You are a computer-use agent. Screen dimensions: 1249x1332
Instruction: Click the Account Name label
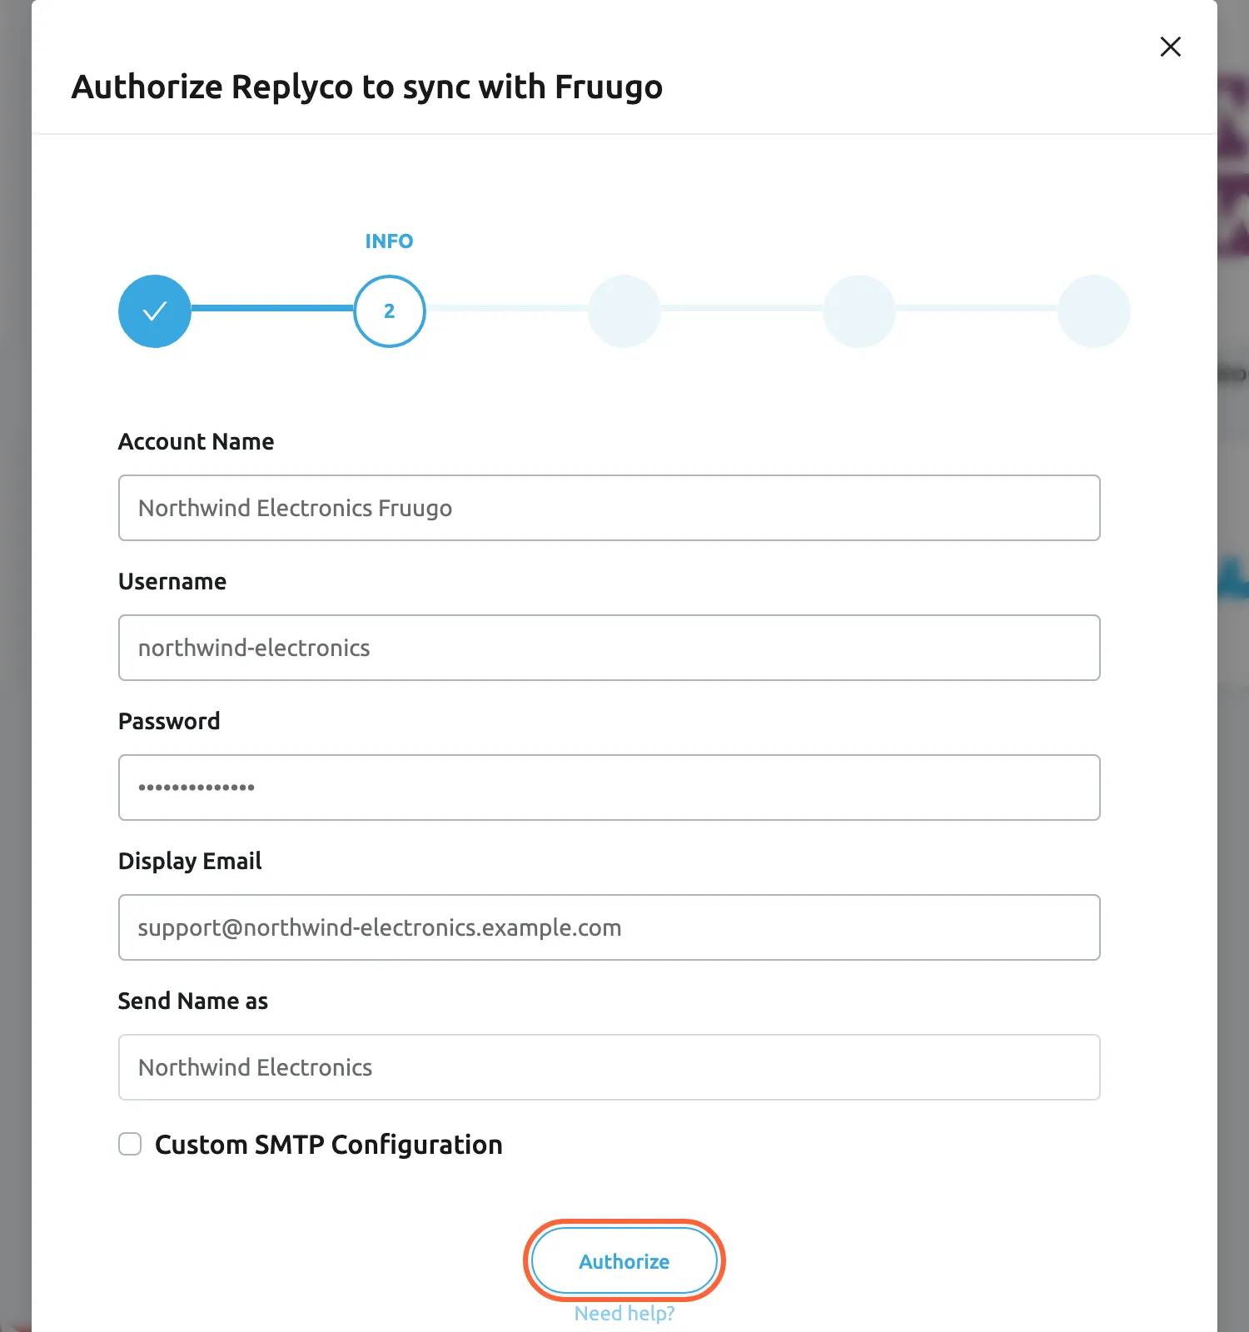[x=196, y=441]
